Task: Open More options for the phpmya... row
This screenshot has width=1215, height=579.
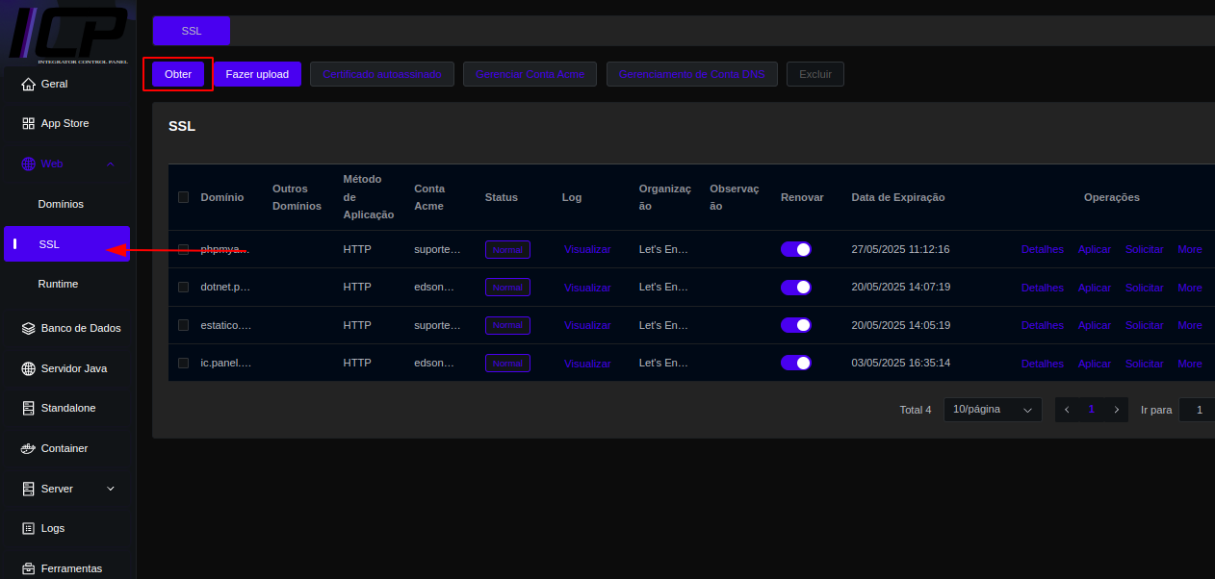Action: 1190,250
